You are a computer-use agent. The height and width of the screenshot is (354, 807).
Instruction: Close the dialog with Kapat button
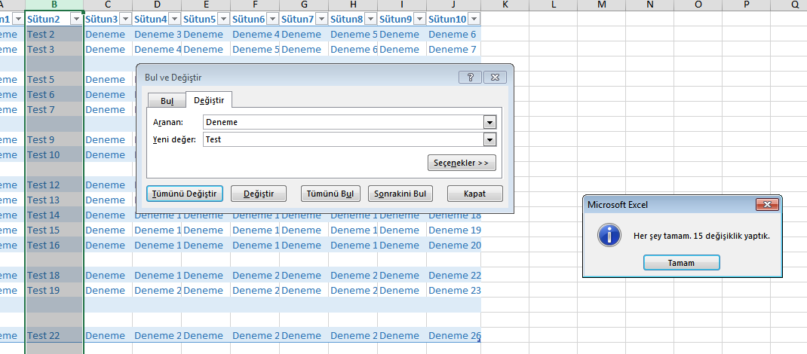point(475,194)
